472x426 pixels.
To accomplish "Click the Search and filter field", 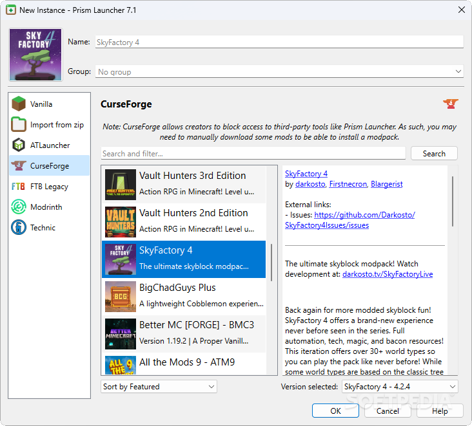I will (253, 154).
